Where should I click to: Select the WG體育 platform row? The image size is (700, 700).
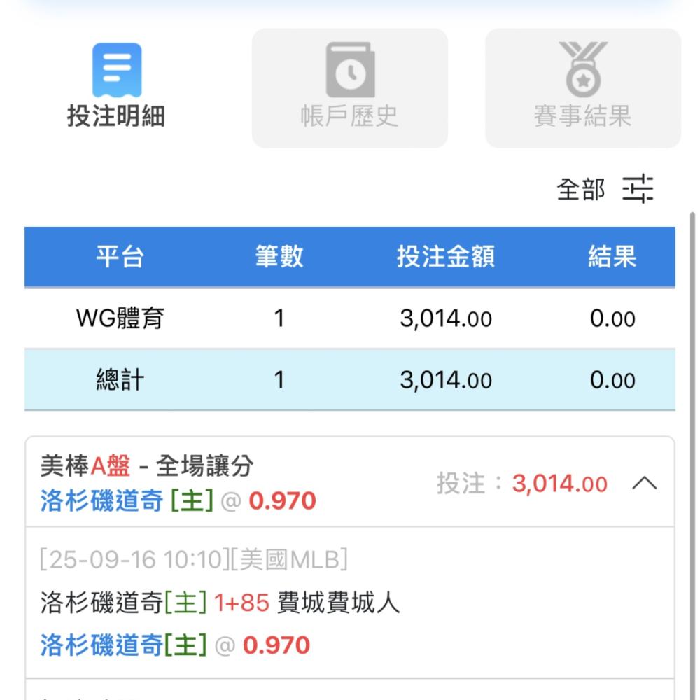349,318
